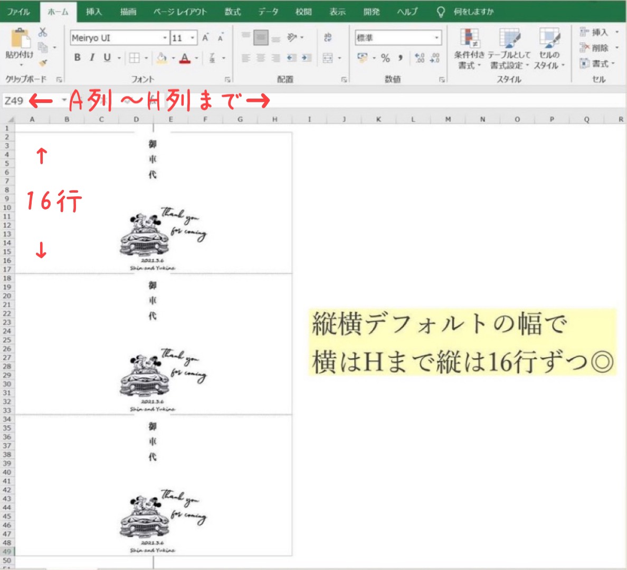
Task: Click the 何をしますか search field
Action: click(473, 12)
